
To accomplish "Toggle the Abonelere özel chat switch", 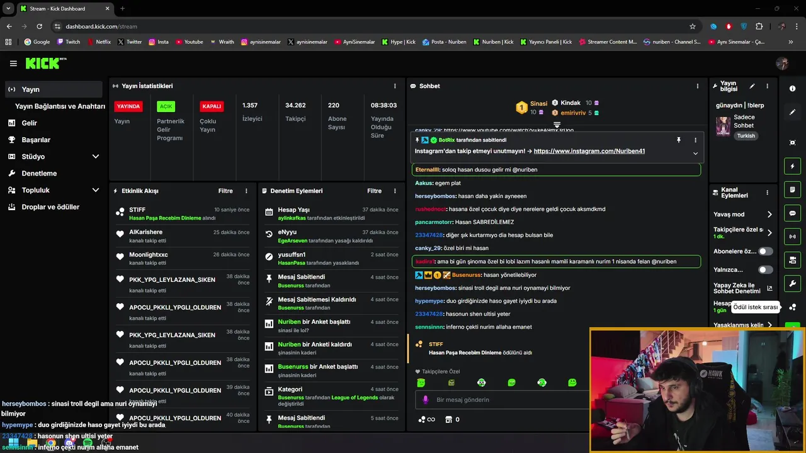I will pyautogui.click(x=765, y=251).
